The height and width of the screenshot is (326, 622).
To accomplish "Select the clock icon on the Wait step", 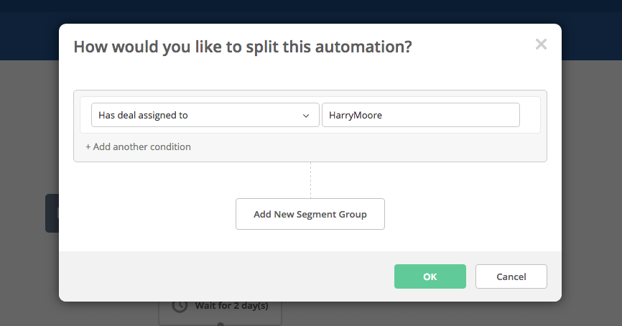I will tap(180, 306).
